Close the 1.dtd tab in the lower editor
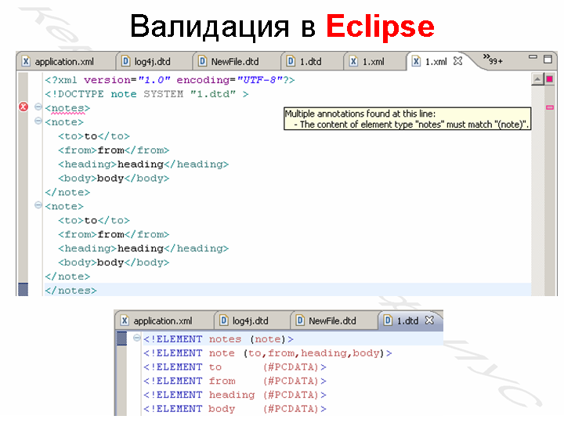This screenshot has height=423, width=564. (429, 320)
